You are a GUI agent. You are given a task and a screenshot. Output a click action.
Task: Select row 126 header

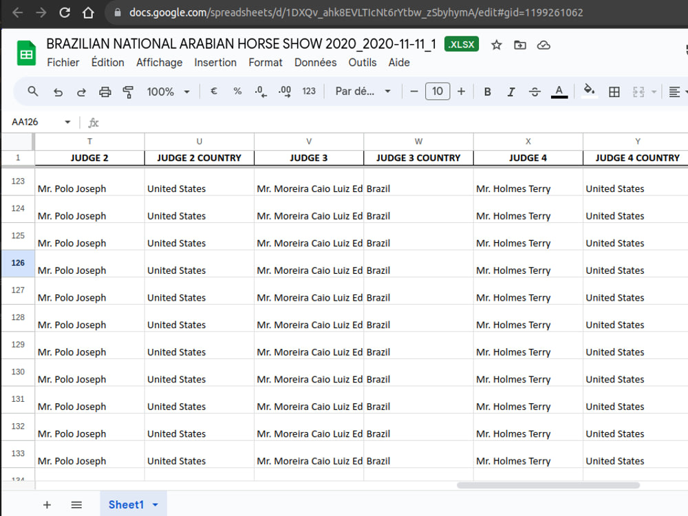(x=18, y=263)
